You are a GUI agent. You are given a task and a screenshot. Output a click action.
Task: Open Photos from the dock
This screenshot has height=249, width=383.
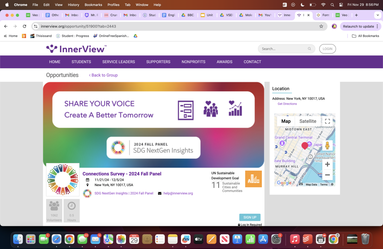pyautogui.click(x=121, y=239)
